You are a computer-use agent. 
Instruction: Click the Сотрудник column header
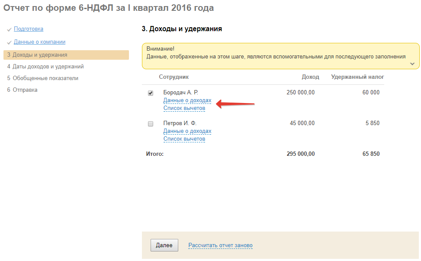(x=174, y=77)
